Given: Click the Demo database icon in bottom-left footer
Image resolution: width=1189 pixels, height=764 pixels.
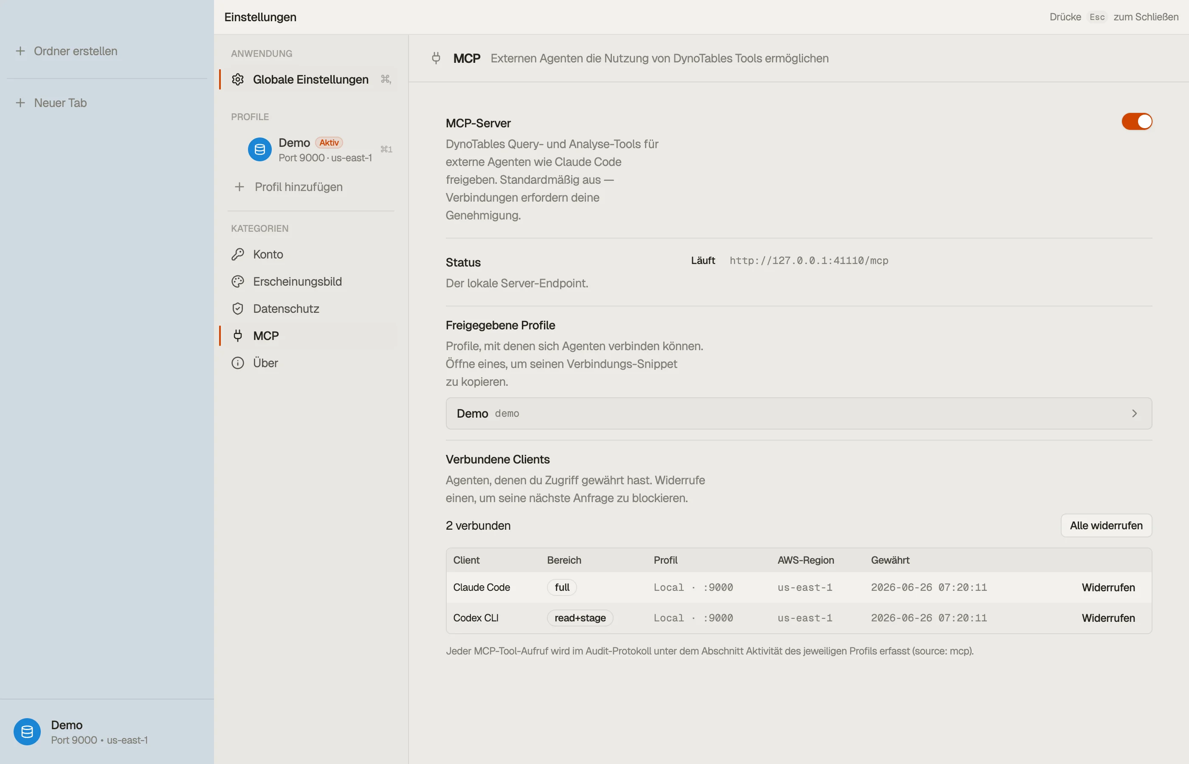Looking at the screenshot, I should [x=27, y=732].
